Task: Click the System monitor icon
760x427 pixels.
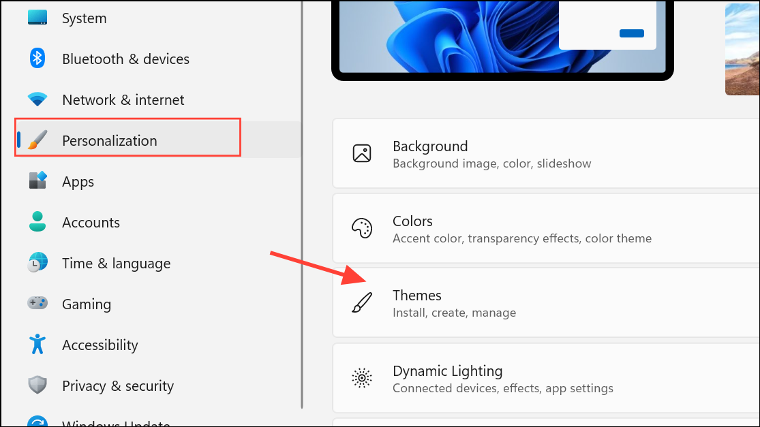Action: pyautogui.click(x=37, y=18)
